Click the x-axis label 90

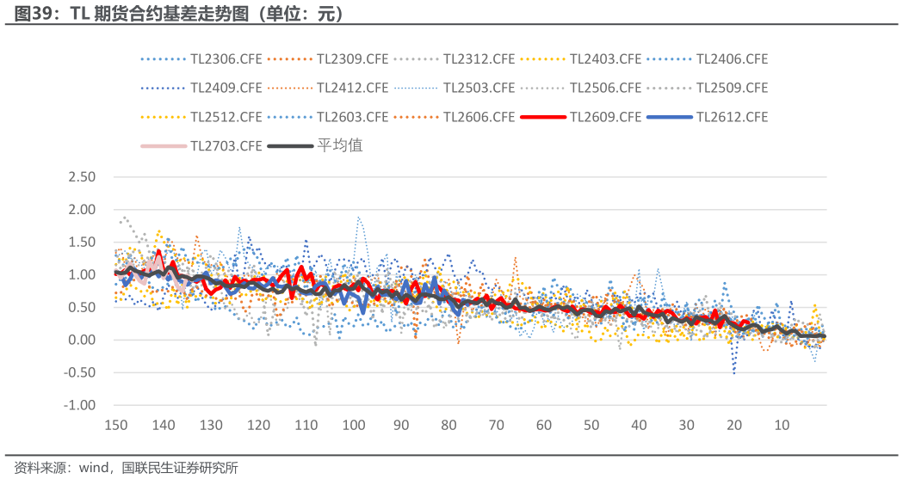pos(401,426)
